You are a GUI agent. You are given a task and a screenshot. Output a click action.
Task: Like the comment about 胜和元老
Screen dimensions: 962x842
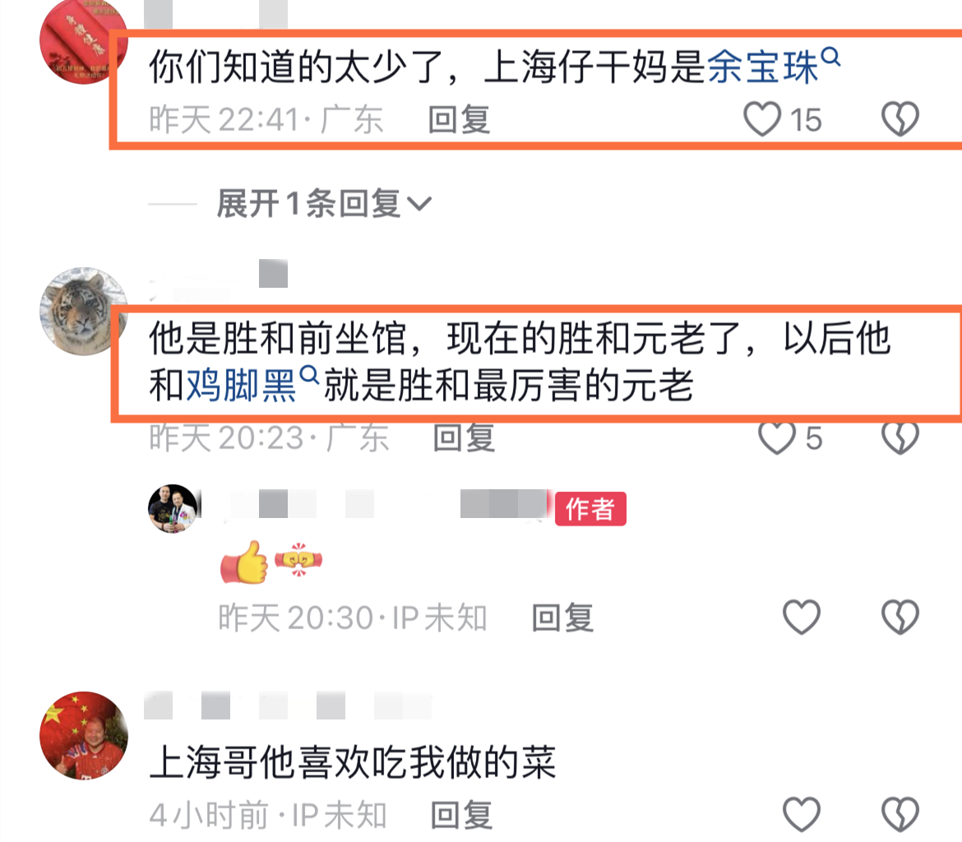pyautogui.click(x=777, y=437)
